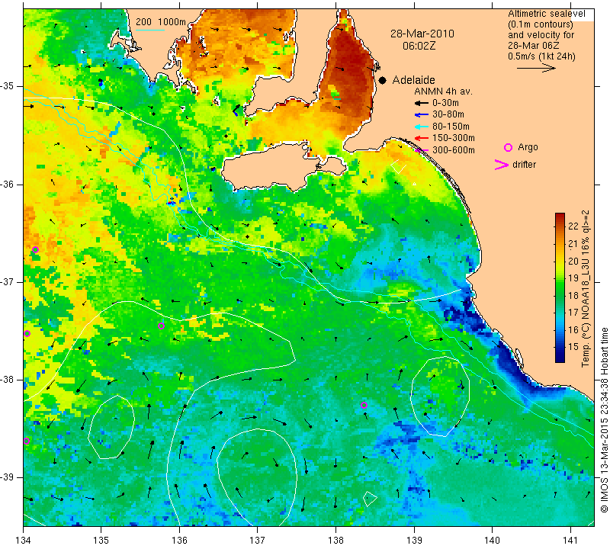Screen dimensions: 610x549
Task: Select the Argo float marker near 134E 38.6S
Action: tap(27, 441)
